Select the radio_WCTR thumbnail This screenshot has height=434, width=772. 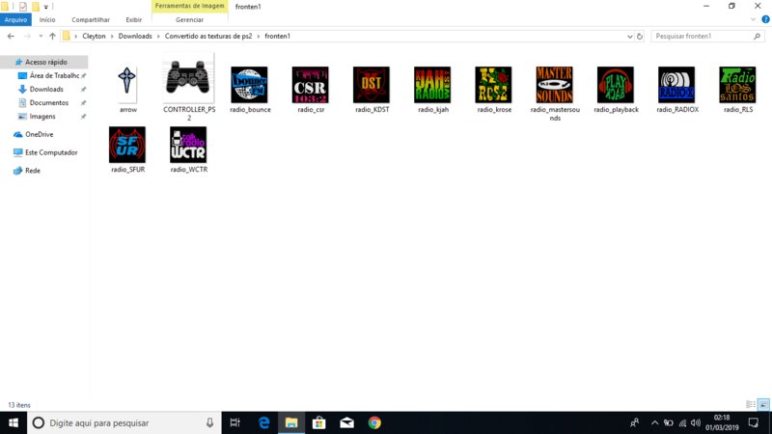coord(188,145)
